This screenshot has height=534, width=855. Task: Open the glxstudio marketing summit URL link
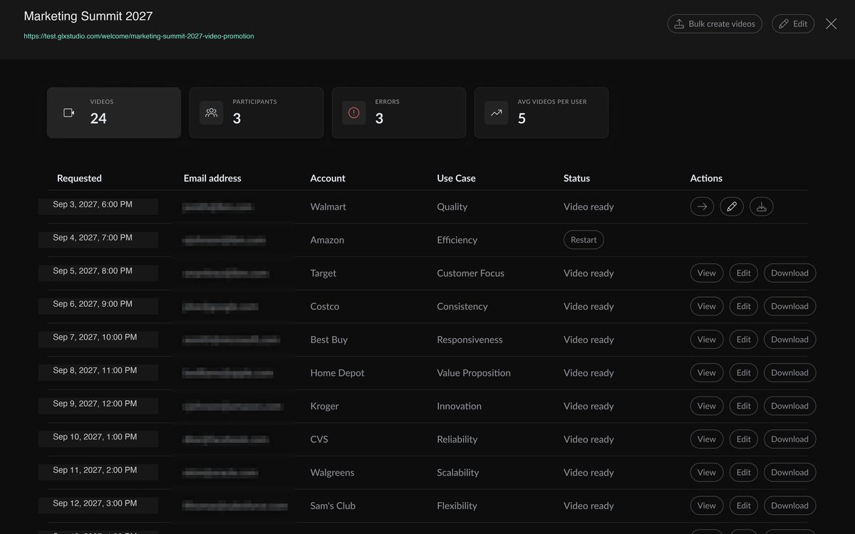pos(139,36)
